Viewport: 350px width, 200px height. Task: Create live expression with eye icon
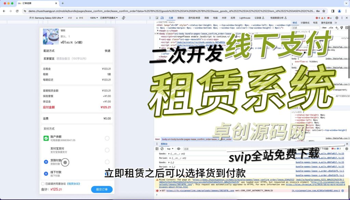coord(178,149)
